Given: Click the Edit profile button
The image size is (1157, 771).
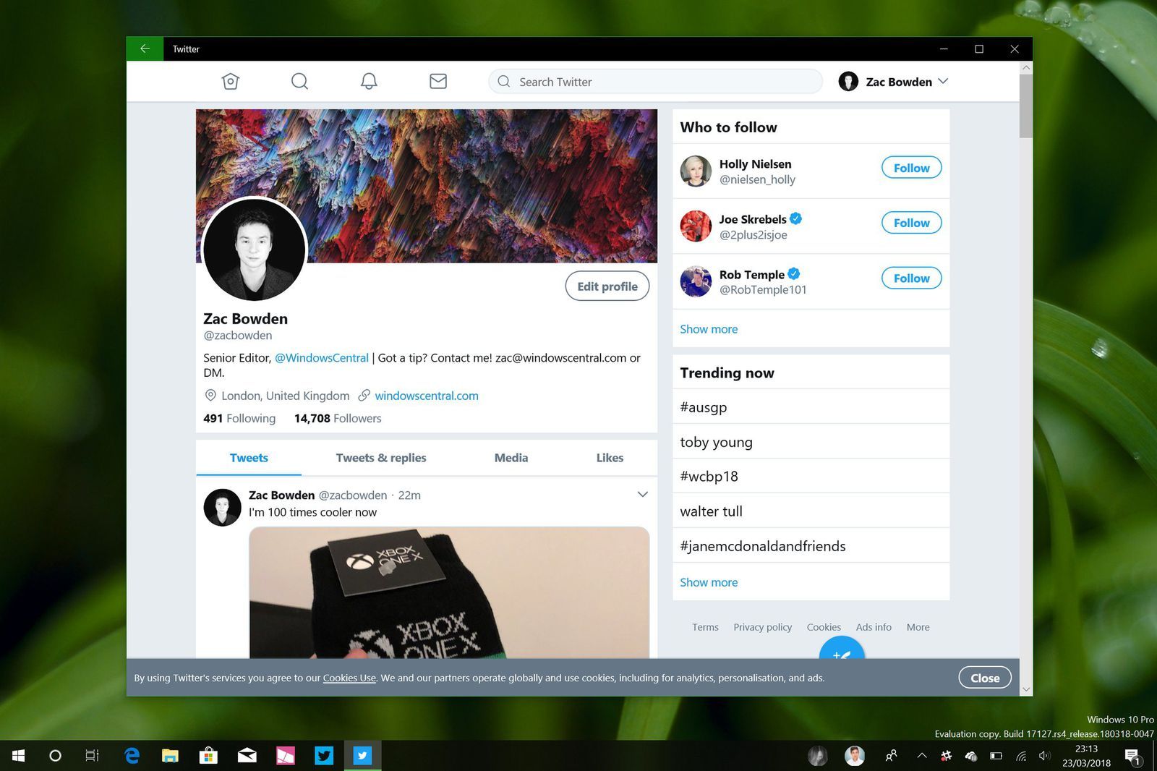Looking at the screenshot, I should 607,286.
